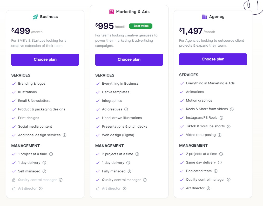Click the $1,497 Agency price
Viewport: 263px width, 206px height.
coord(191,31)
